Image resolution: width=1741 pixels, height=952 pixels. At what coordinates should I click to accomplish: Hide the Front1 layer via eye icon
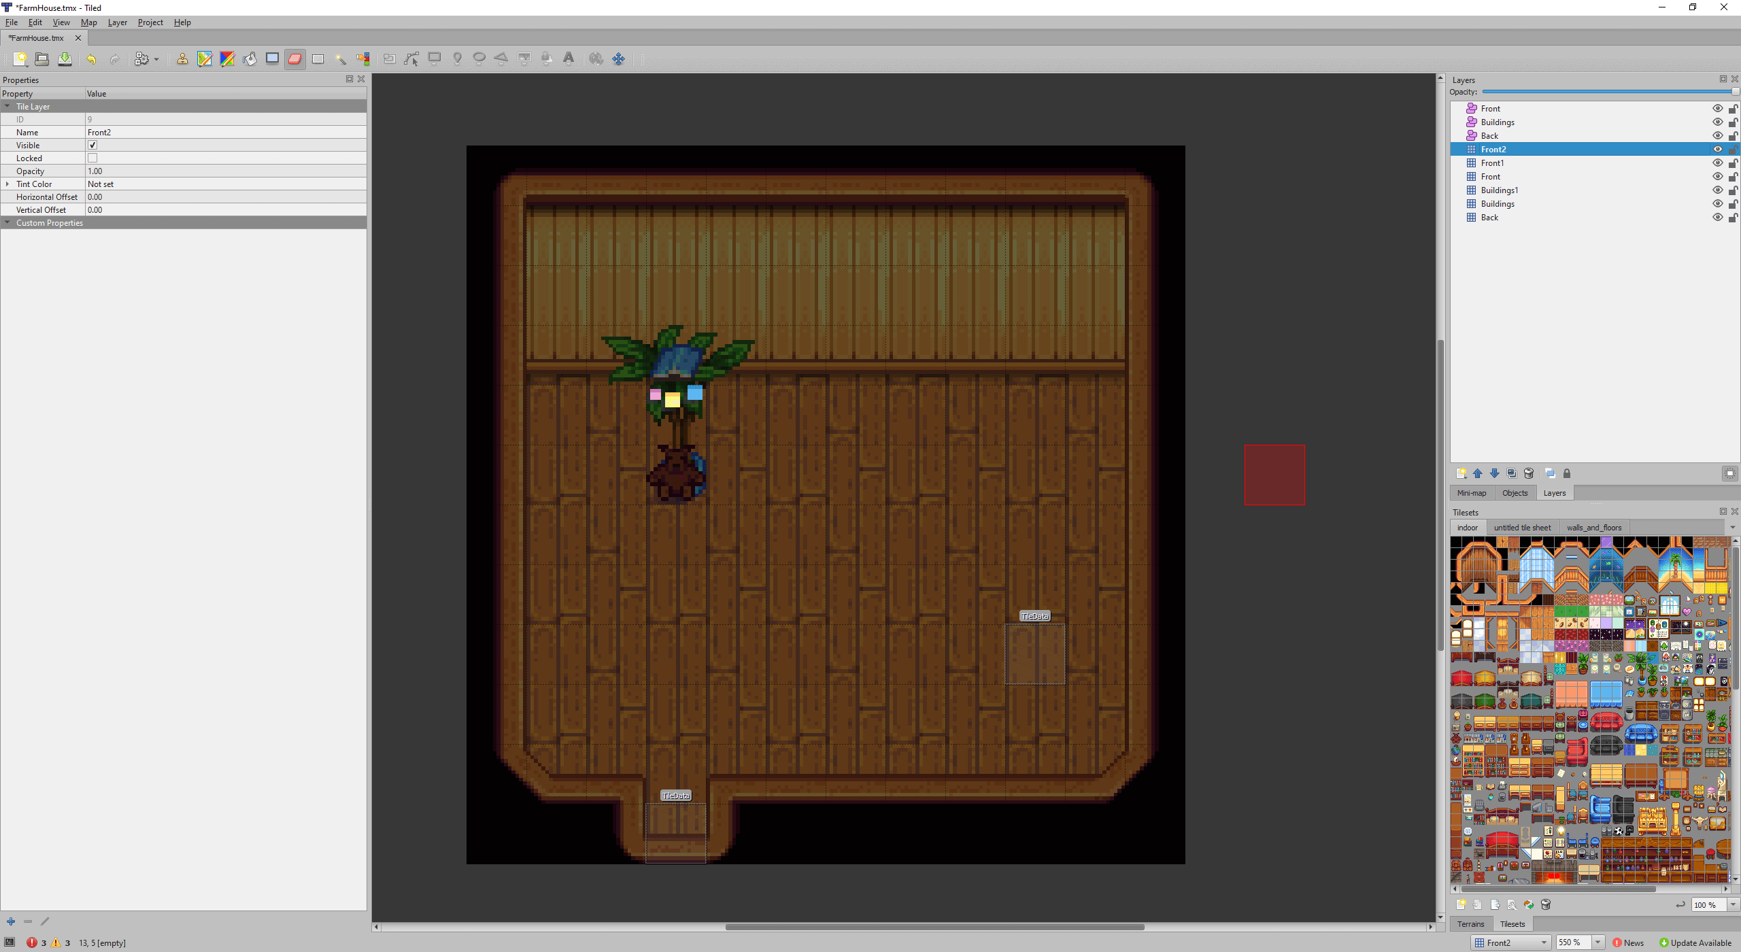point(1717,163)
